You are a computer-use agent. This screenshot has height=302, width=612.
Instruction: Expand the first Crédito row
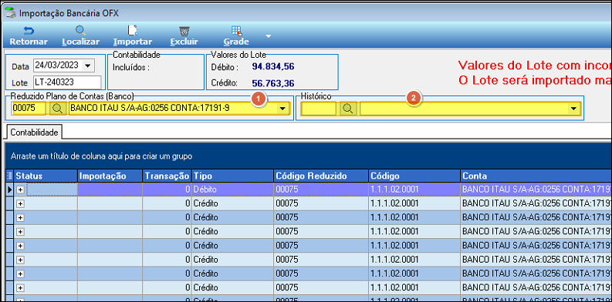point(20,203)
